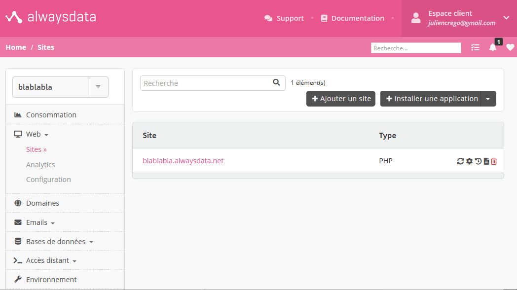Click Ajouter un site button
The height and width of the screenshot is (290, 517).
pos(341,99)
